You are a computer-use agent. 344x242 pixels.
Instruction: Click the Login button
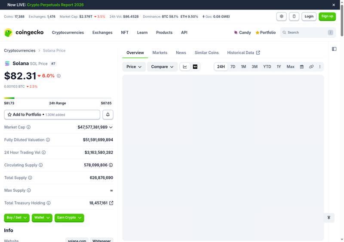point(309,16)
